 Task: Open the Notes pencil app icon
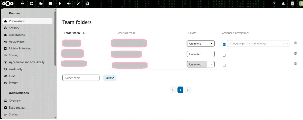point(78,4)
